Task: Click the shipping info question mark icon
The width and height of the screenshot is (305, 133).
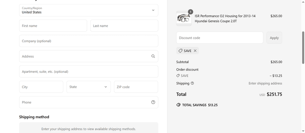Action: click(x=192, y=83)
